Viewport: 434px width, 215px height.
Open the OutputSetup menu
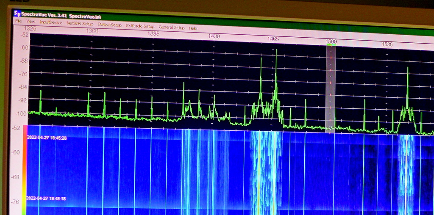[110, 25]
